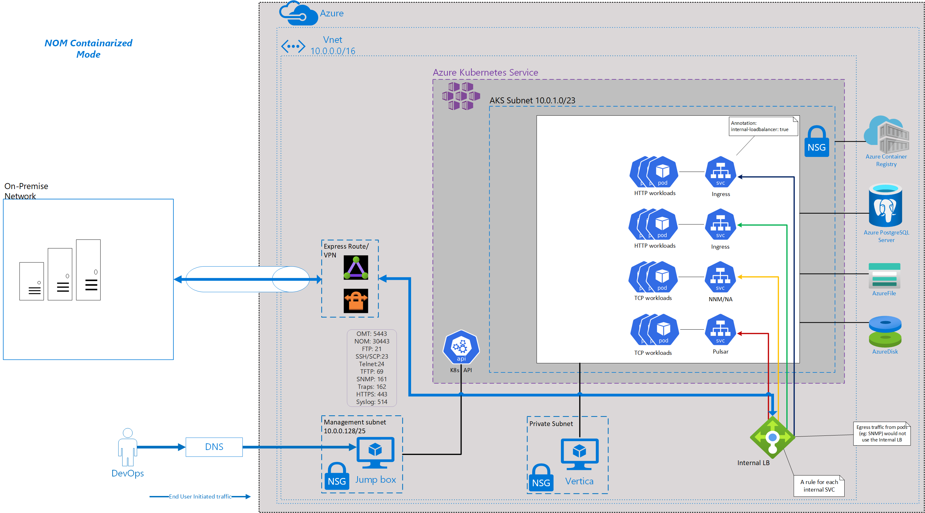Click the Vnet 10.0.0.0/16 icon

(x=294, y=46)
